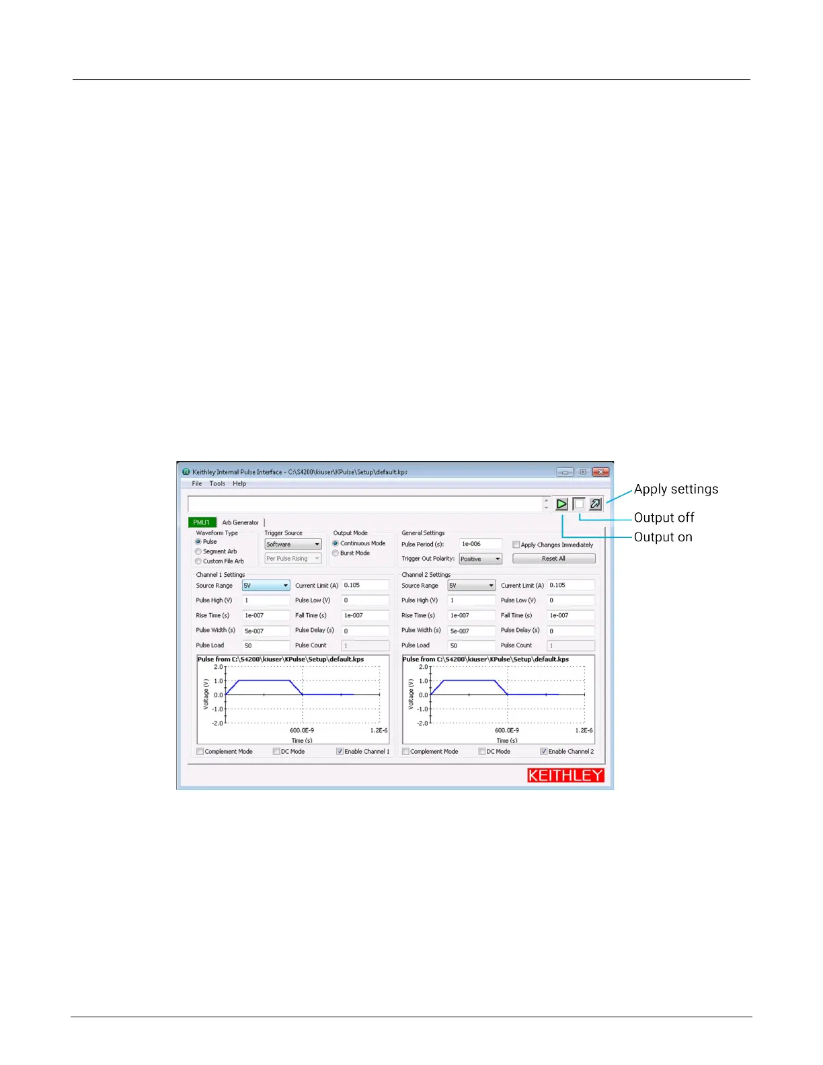Close the Keithley Internal Pulse Interface window
823x1065 pixels.
tap(601, 472)
